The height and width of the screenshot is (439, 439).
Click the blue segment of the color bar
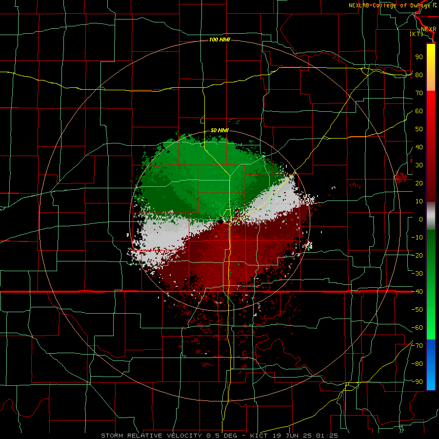coord(431,364)
